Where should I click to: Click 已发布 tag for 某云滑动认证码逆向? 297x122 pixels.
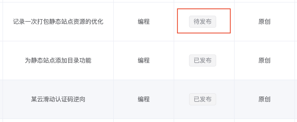coord(203,99)
